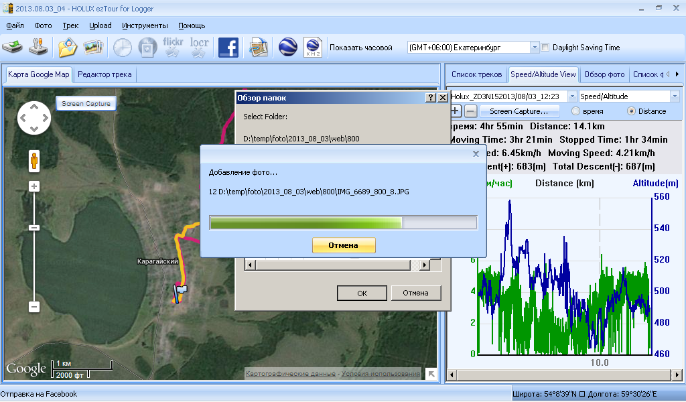This screenshot has height=402, width=686.
Task: Click the joystick device settings icon
Action: [38, 47]
